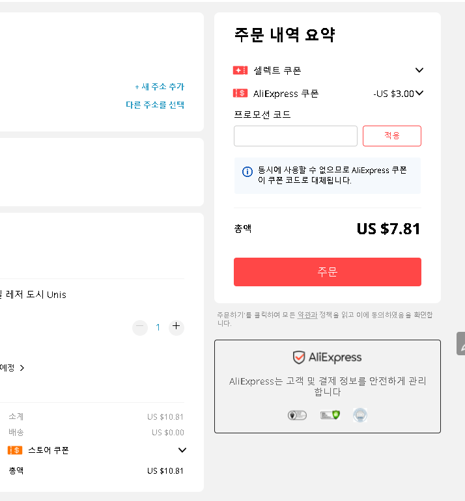The height and width of the screenshot is (501, 465).
Task: Click the AliExpress coupon dollar ticket icon
Action: (240, 93)
